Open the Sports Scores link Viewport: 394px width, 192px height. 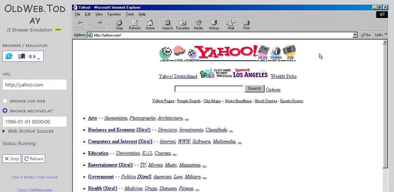coord(292,101)
